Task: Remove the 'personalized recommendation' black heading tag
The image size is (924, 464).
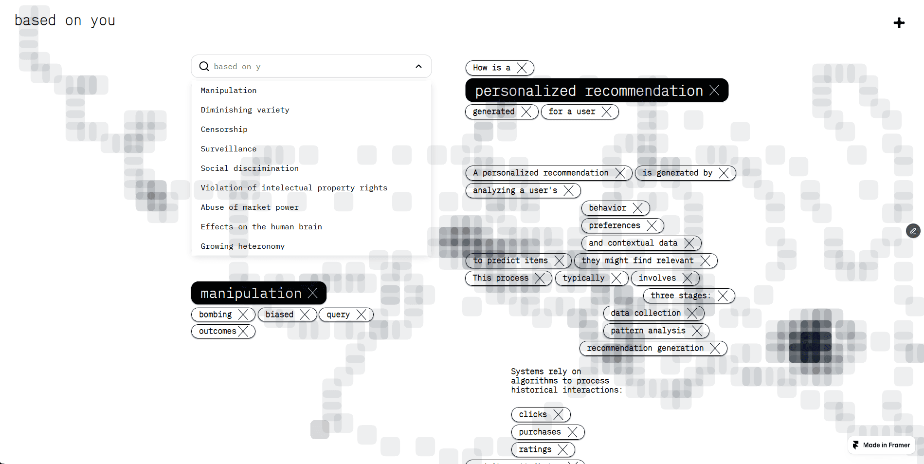Action: tap(714, 90)
